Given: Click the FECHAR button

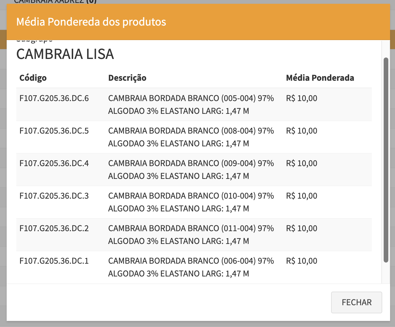Looking at the screenshot, I should click(x=356, y=302).
